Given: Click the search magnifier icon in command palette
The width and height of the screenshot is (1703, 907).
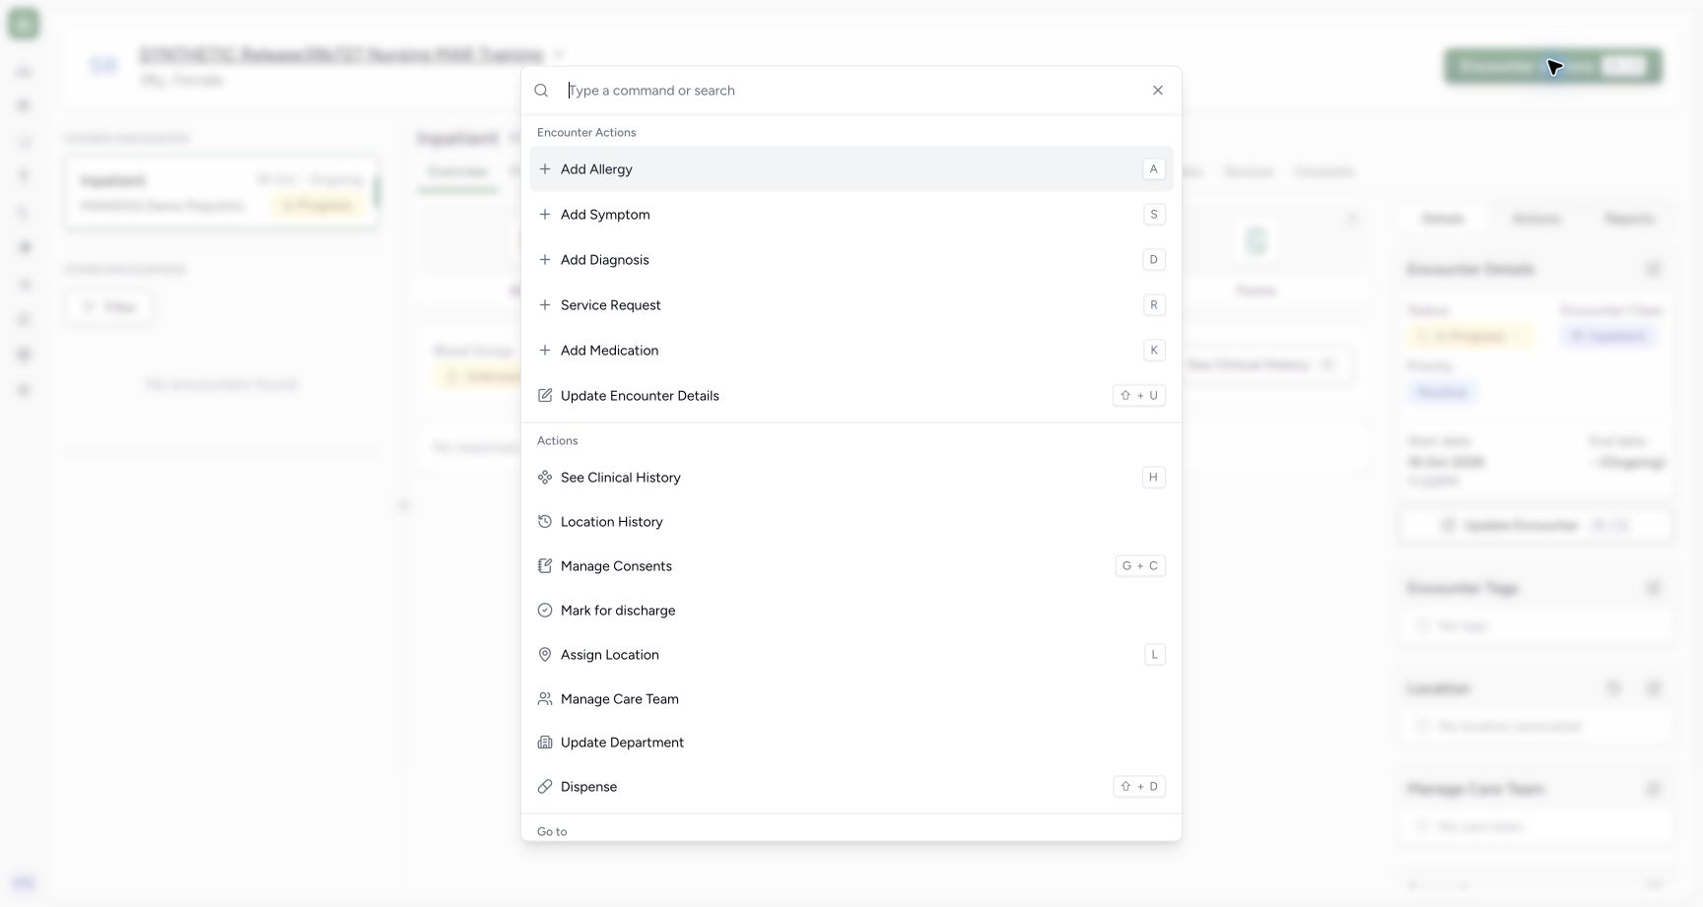Looking at the screenshot, I should tap(541, 91).
